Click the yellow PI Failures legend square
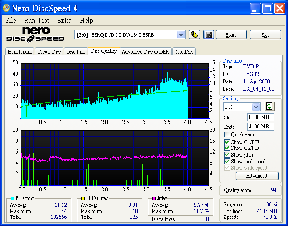This screenshot has width=288, height=226. (x=83, y=199)
